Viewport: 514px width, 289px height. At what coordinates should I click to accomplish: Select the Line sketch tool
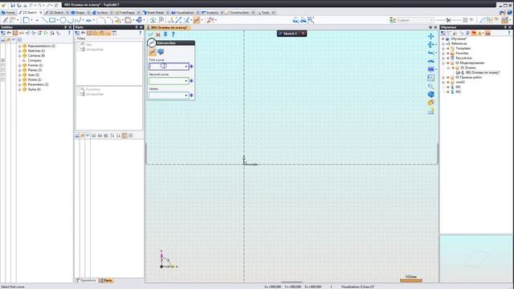click(44, 20)
